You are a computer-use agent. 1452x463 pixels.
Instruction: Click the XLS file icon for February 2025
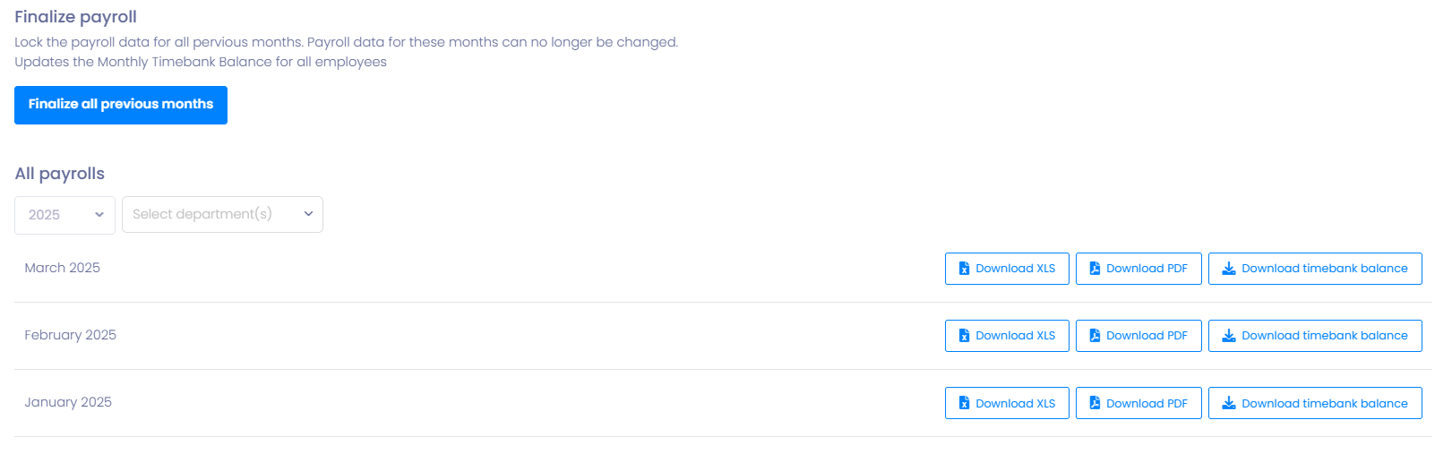click(964, 336)
